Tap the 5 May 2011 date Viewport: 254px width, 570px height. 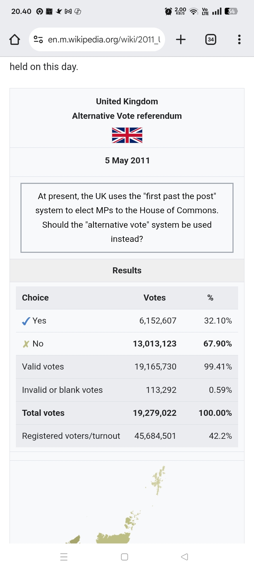pyautogui.click(x=127, y=161)
